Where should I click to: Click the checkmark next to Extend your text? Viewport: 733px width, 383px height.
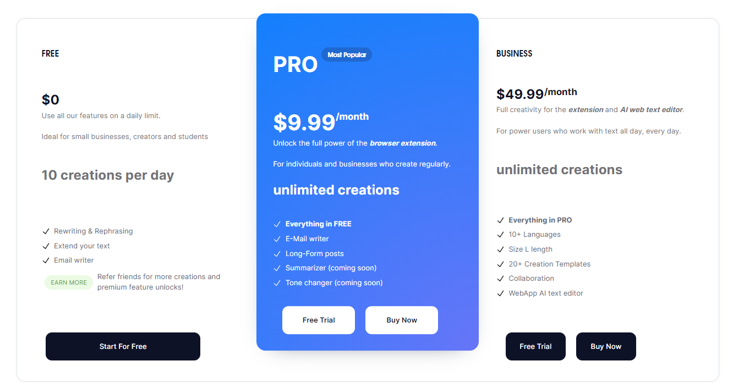click(x=46, y=246)
